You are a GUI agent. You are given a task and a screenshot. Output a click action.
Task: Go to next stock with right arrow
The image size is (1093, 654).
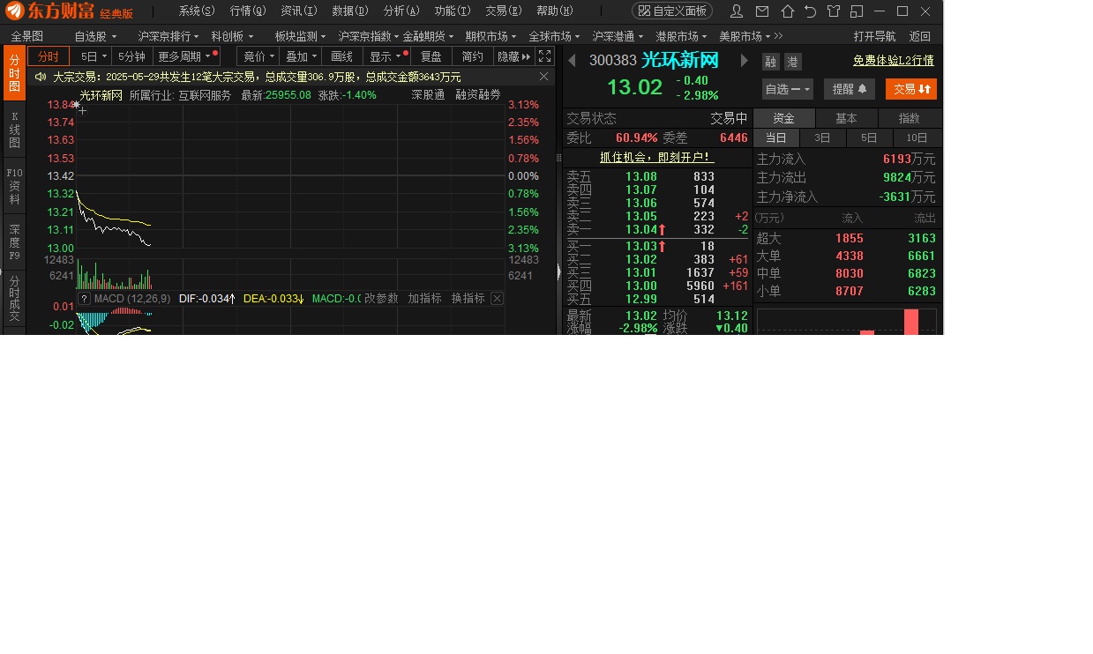[x=745, y=60]
